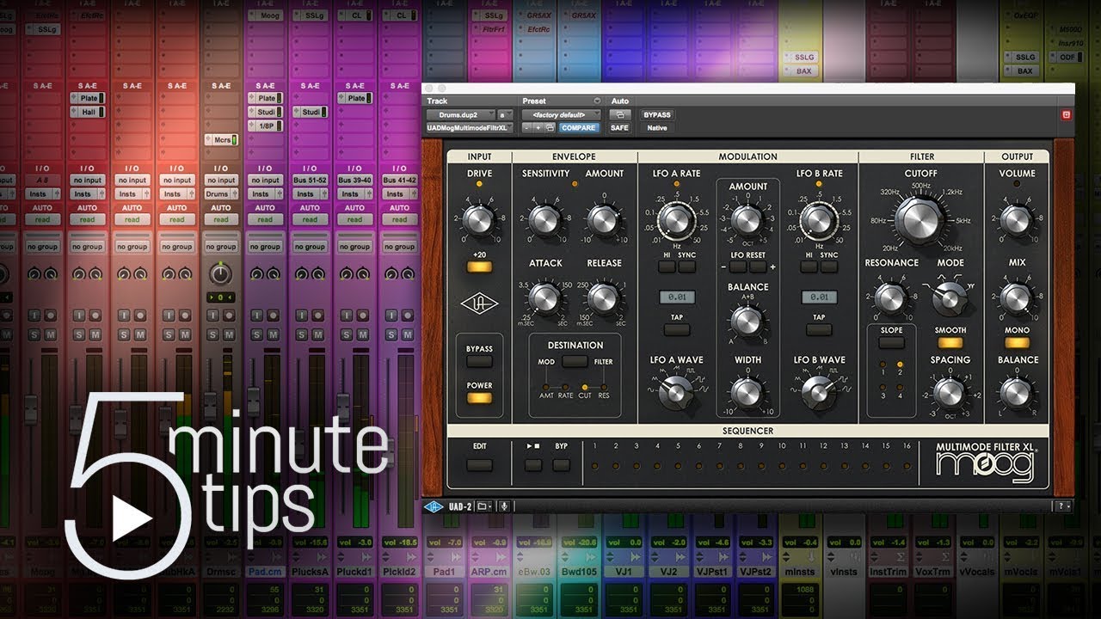Click the SAFE automation button
Screen dimensions: 1101x619
[619, 127]
